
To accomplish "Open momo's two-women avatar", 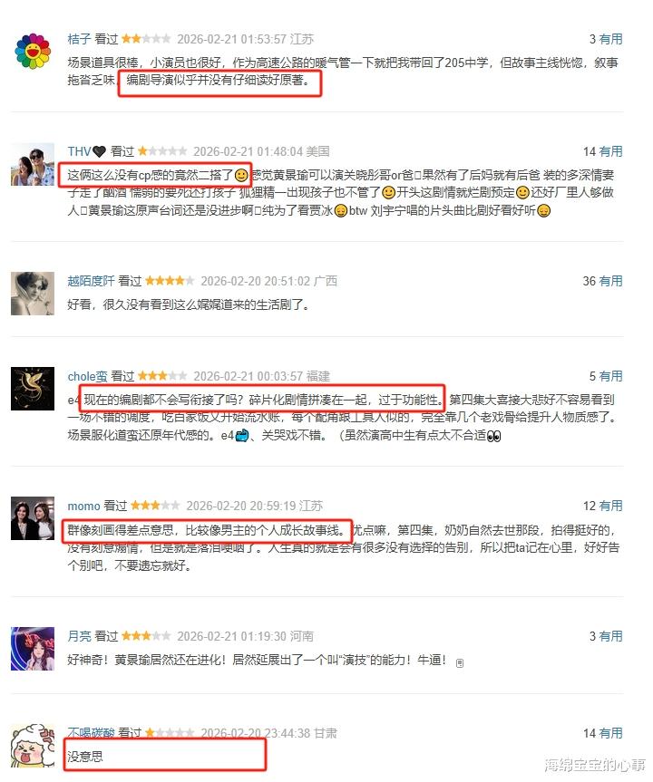I will pyautogui.click(x=33, y=518).
